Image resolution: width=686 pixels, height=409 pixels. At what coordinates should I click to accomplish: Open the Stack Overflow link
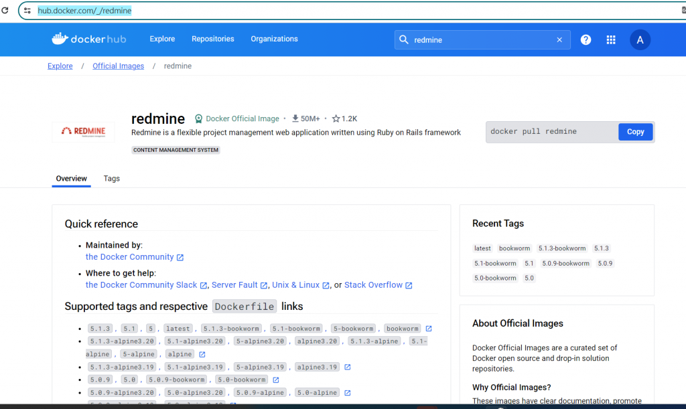click(373, 285)
